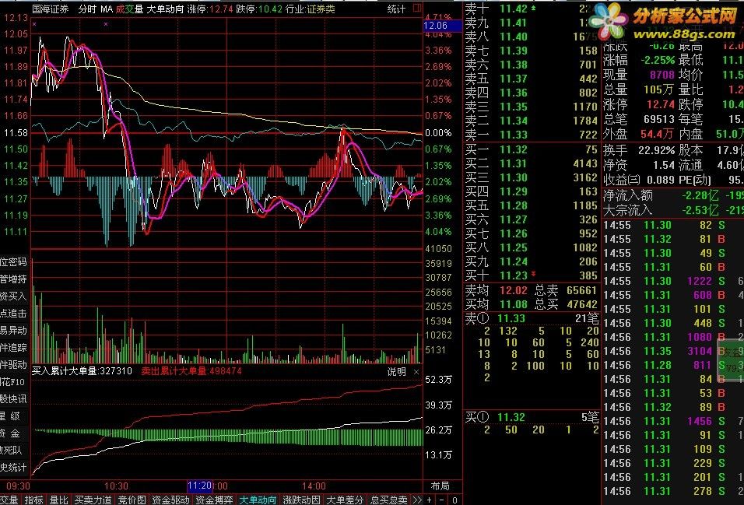
Task: Open the 管增持 sidebar item
Action: tap(13, 279)
